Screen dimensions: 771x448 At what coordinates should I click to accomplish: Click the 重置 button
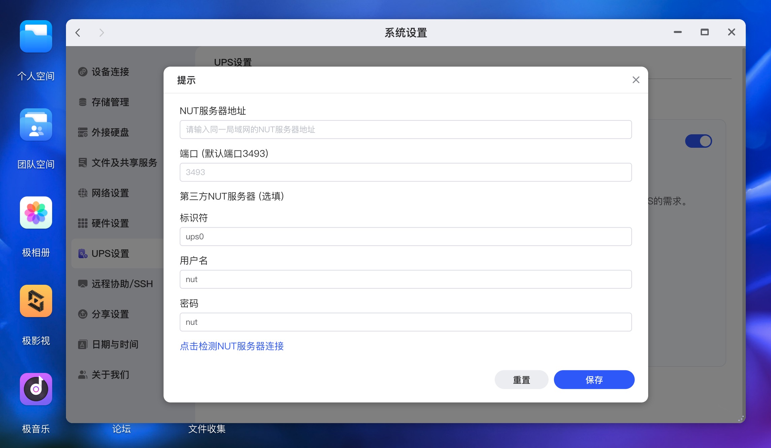click(521, 380)
